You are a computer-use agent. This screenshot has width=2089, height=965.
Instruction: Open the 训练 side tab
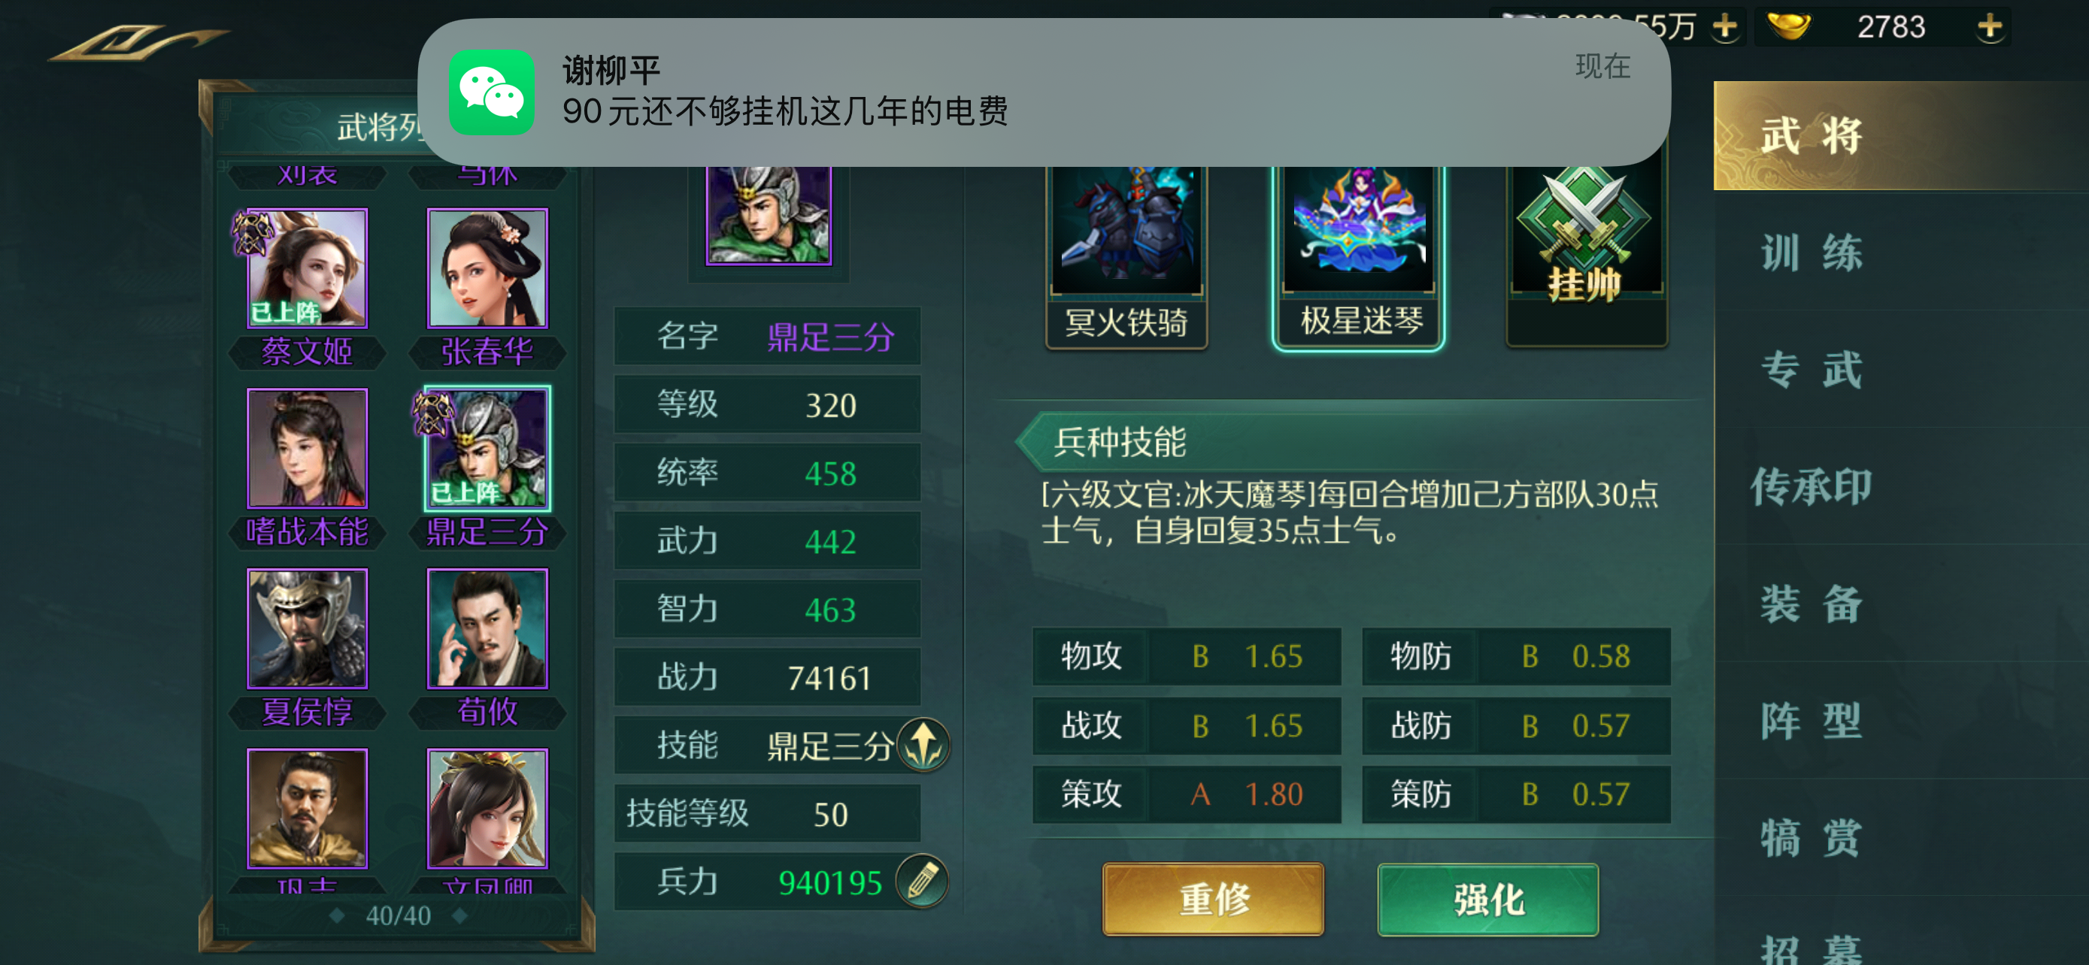coord(1812,253)
